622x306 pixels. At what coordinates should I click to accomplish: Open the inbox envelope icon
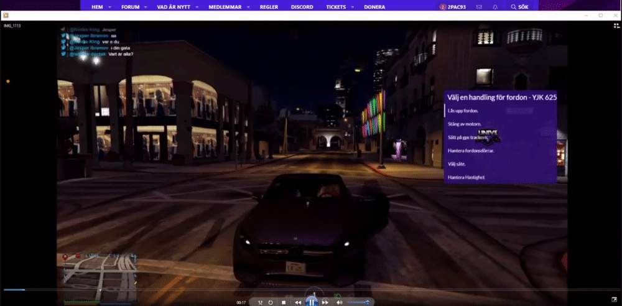(x=479, y=7)
